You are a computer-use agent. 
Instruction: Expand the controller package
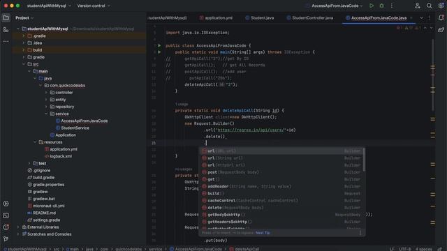click(x=46, y=93)
